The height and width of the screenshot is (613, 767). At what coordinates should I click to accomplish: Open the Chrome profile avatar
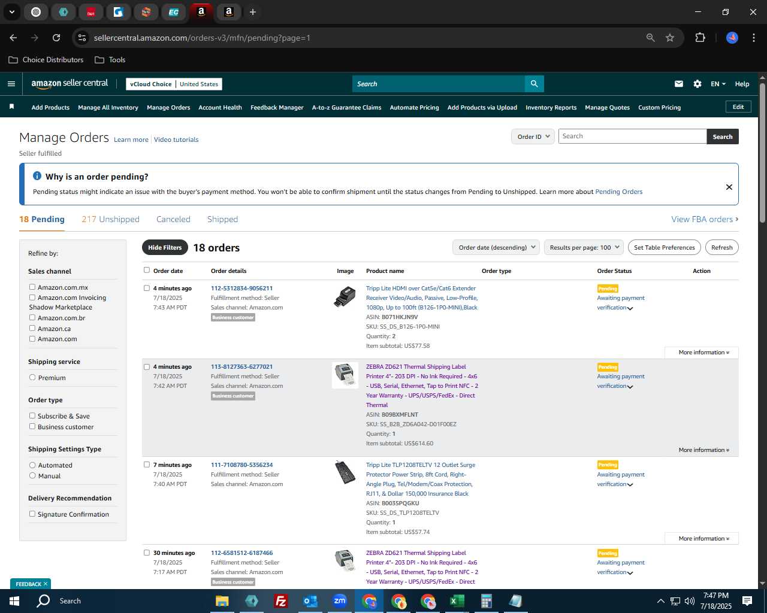tap(732, 38)
